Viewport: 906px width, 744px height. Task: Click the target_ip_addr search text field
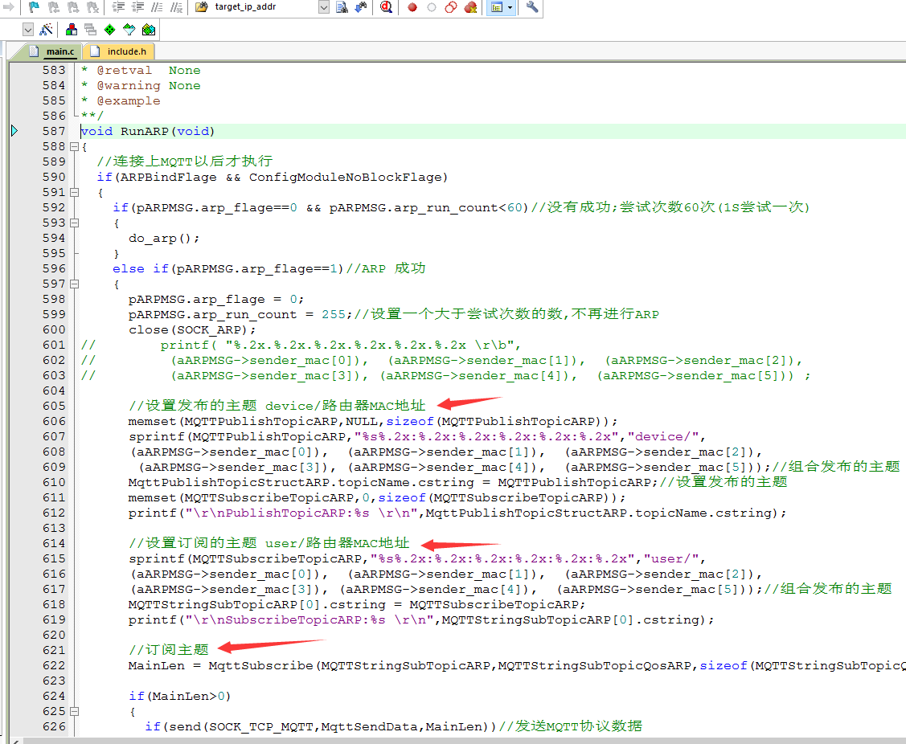pos(264,7)
